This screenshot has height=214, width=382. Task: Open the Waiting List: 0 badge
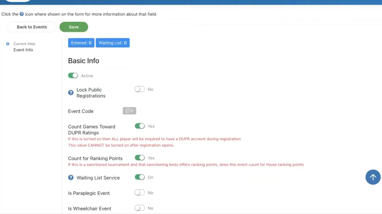tap(113, 43)
